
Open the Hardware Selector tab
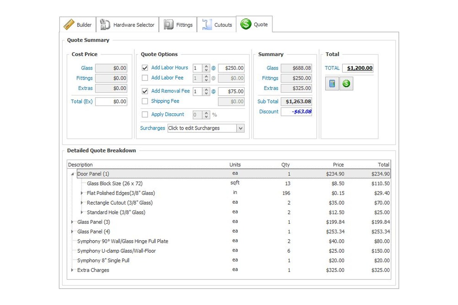[127, 25]
